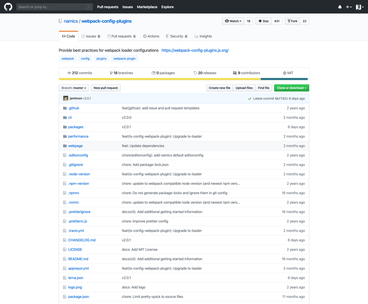
Task: Click the New pull request button
Action: click(106, 88)
